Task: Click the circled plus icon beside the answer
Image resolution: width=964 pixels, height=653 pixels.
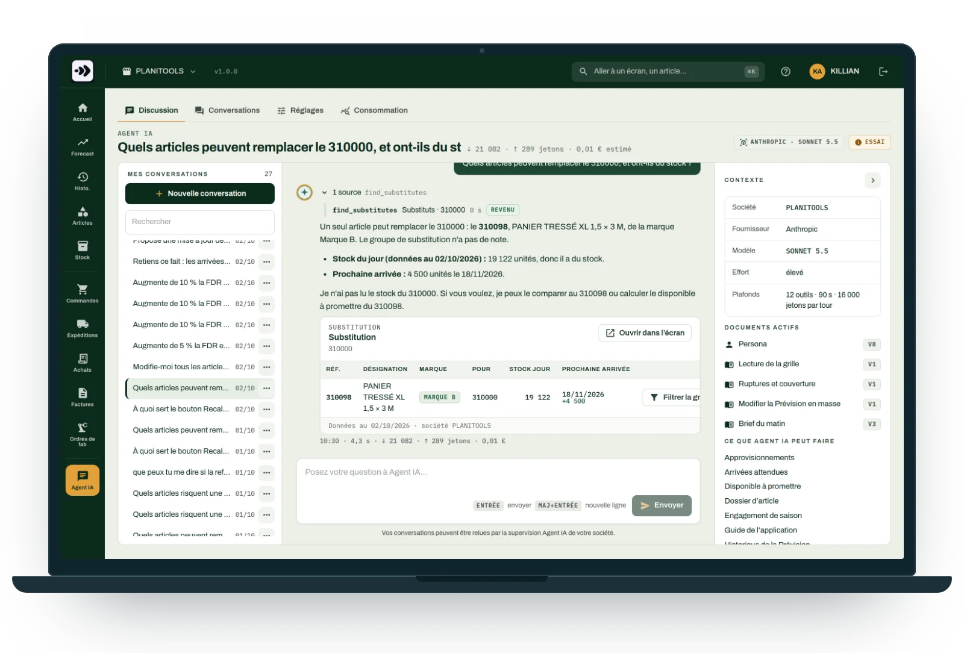Action: click(x=305, y=192)
